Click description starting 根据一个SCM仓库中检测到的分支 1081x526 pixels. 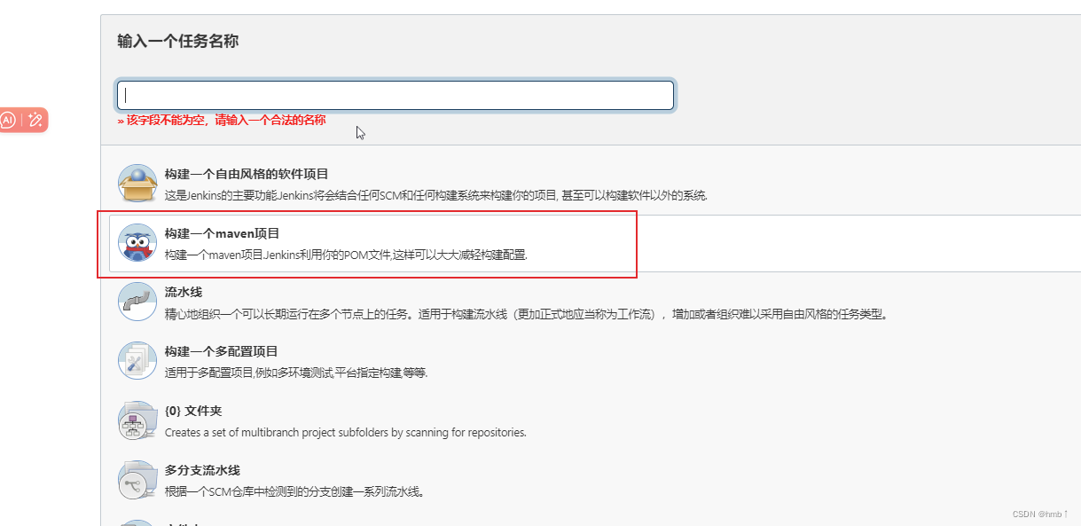point(294,492)
